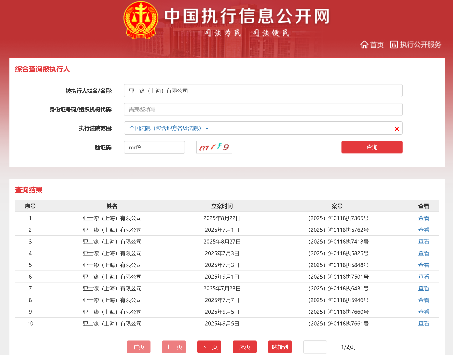
Task: Select date cell 2025年7月1日
Action: click(x=222, y=230)
